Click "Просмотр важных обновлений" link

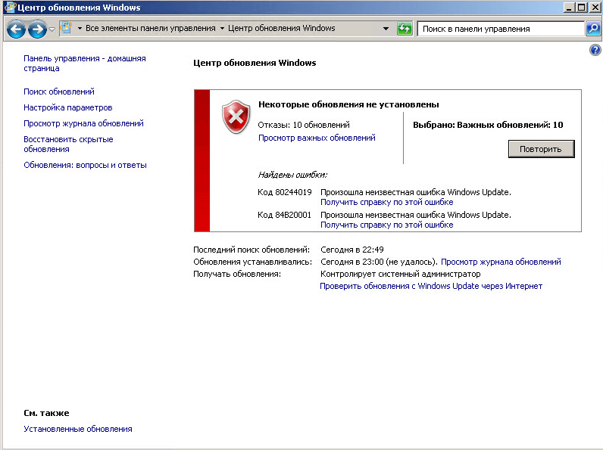pyautogui.click(x=317, y=138)
